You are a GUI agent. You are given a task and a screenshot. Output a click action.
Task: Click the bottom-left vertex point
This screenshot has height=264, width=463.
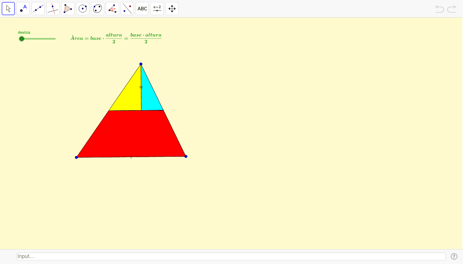click(76, 157)
